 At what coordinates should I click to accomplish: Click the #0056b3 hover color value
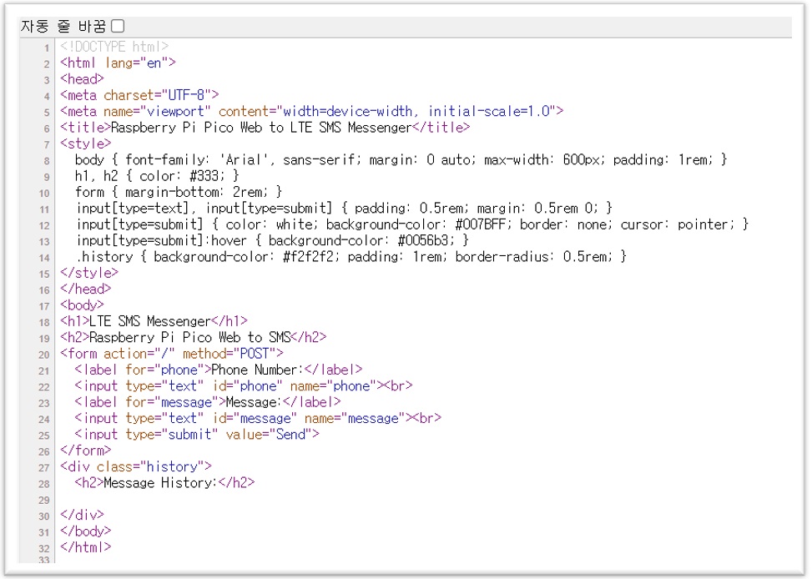click(x=426, y=240)
